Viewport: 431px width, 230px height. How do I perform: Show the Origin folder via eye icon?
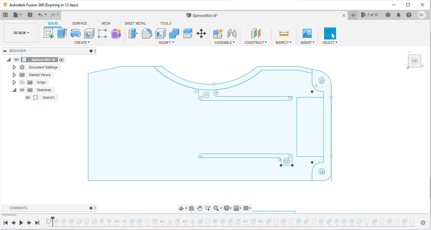pos(22,82)
